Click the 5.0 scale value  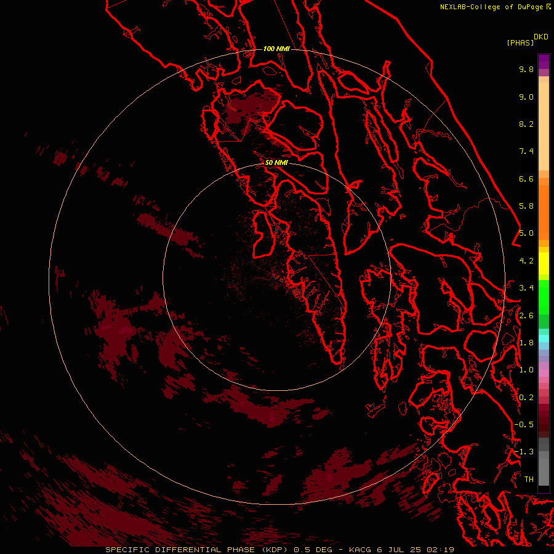tap(526, 233)
